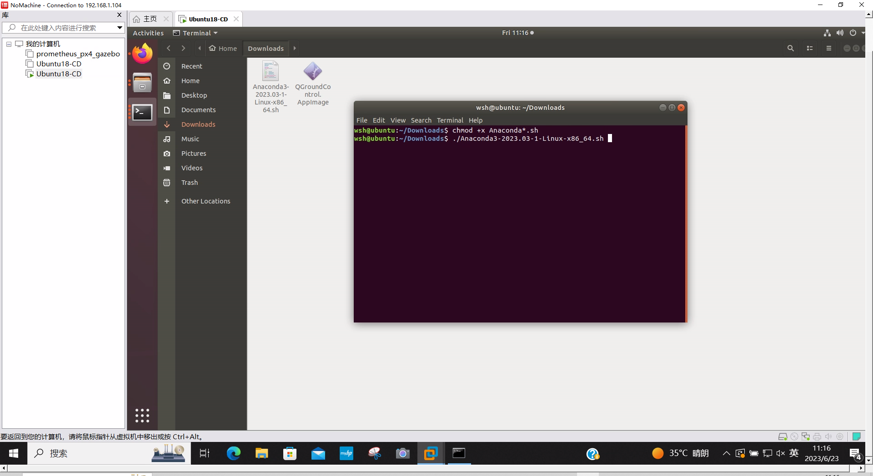Image resolution: width=873 pixels, height=476 pixels.
Task: Click Activities in the top bar
Action: 148,33
